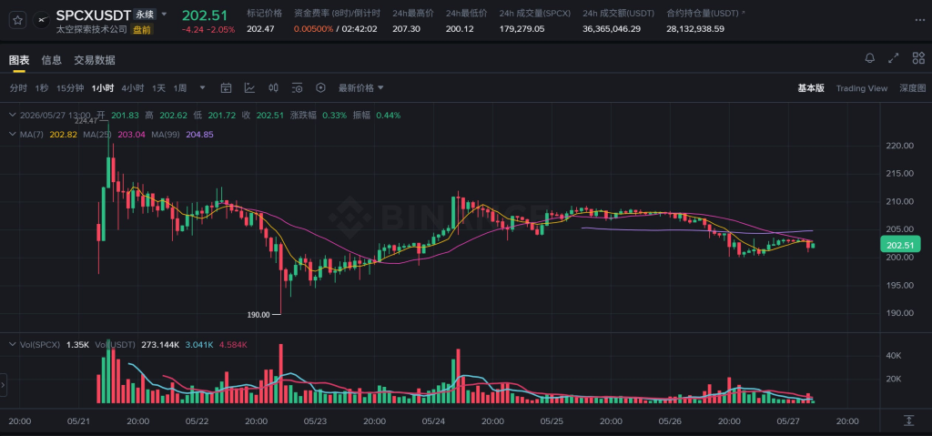Click the 振幅 value 0.44%
Image resolution: width=932 pixels, height=436 pixels.
(389, 115)
